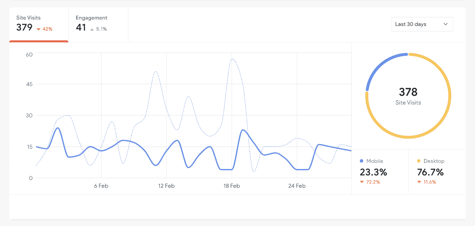Click the red down-arrow beside 42%
The image size is (475, 226).
[x=39, y=29]
